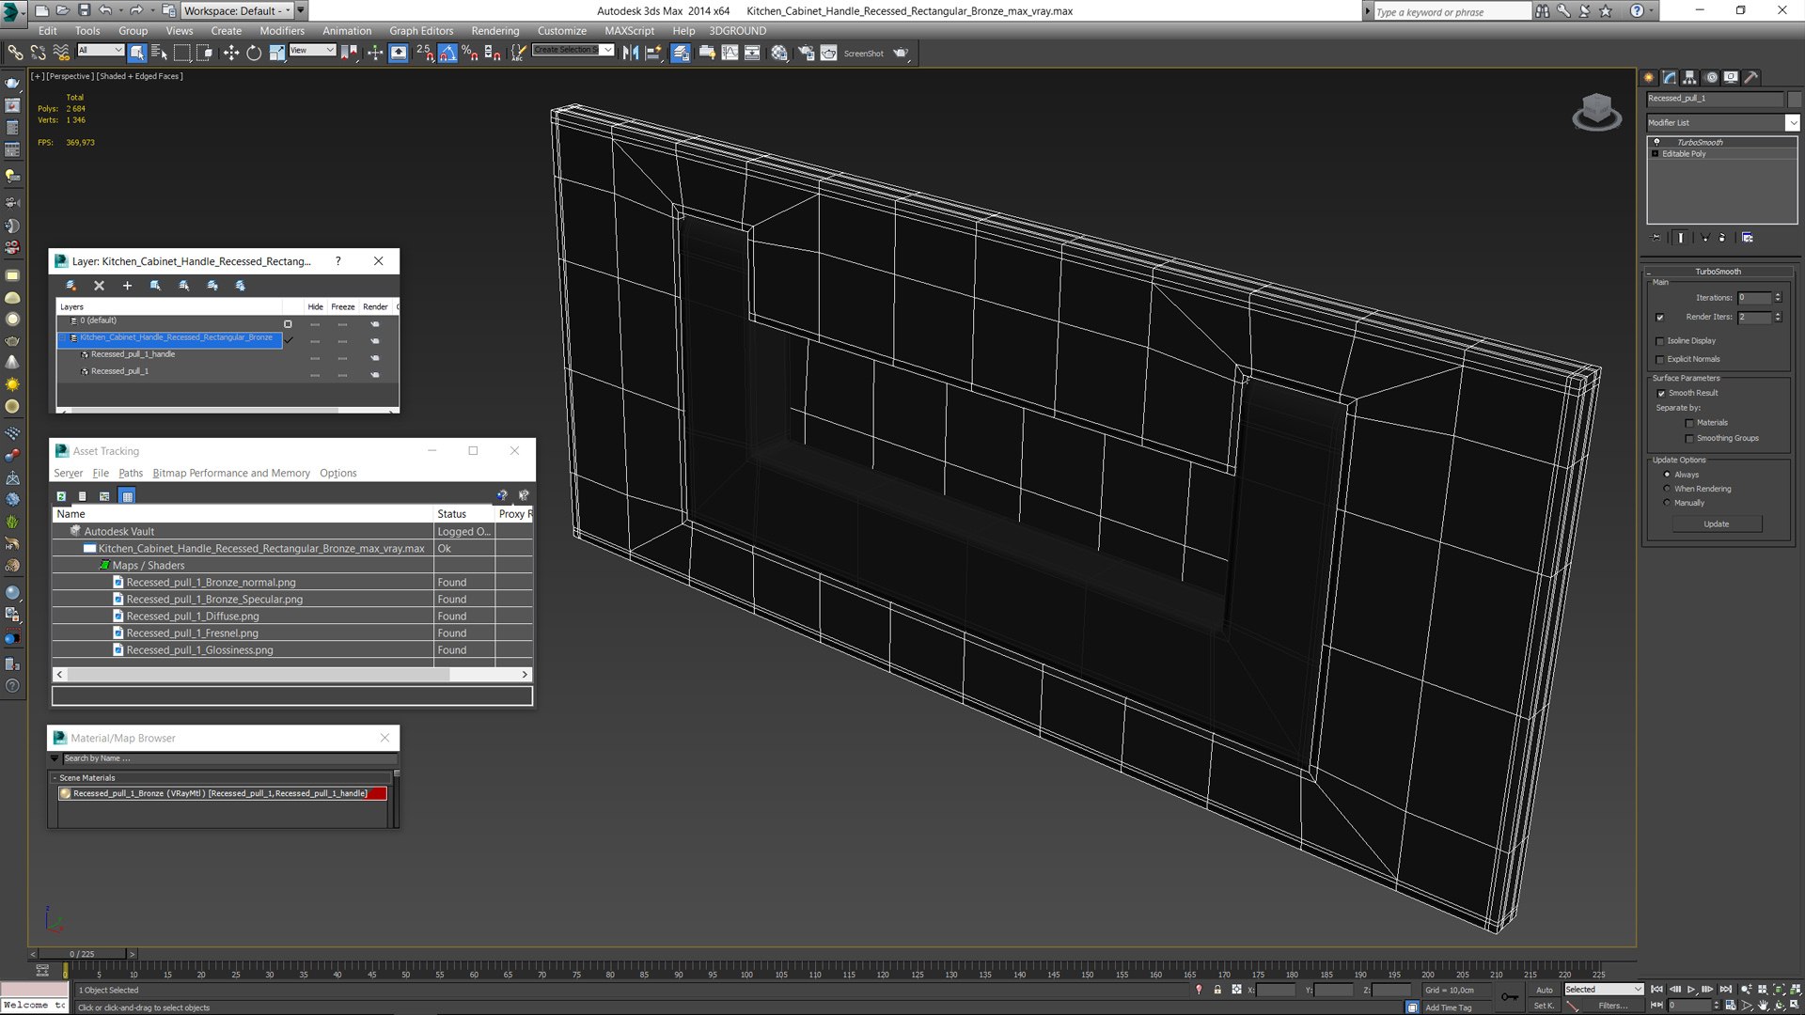1805x1015 pixels.
Task: Enable the Isoline Display checkbox
Action: (1660, 341)
